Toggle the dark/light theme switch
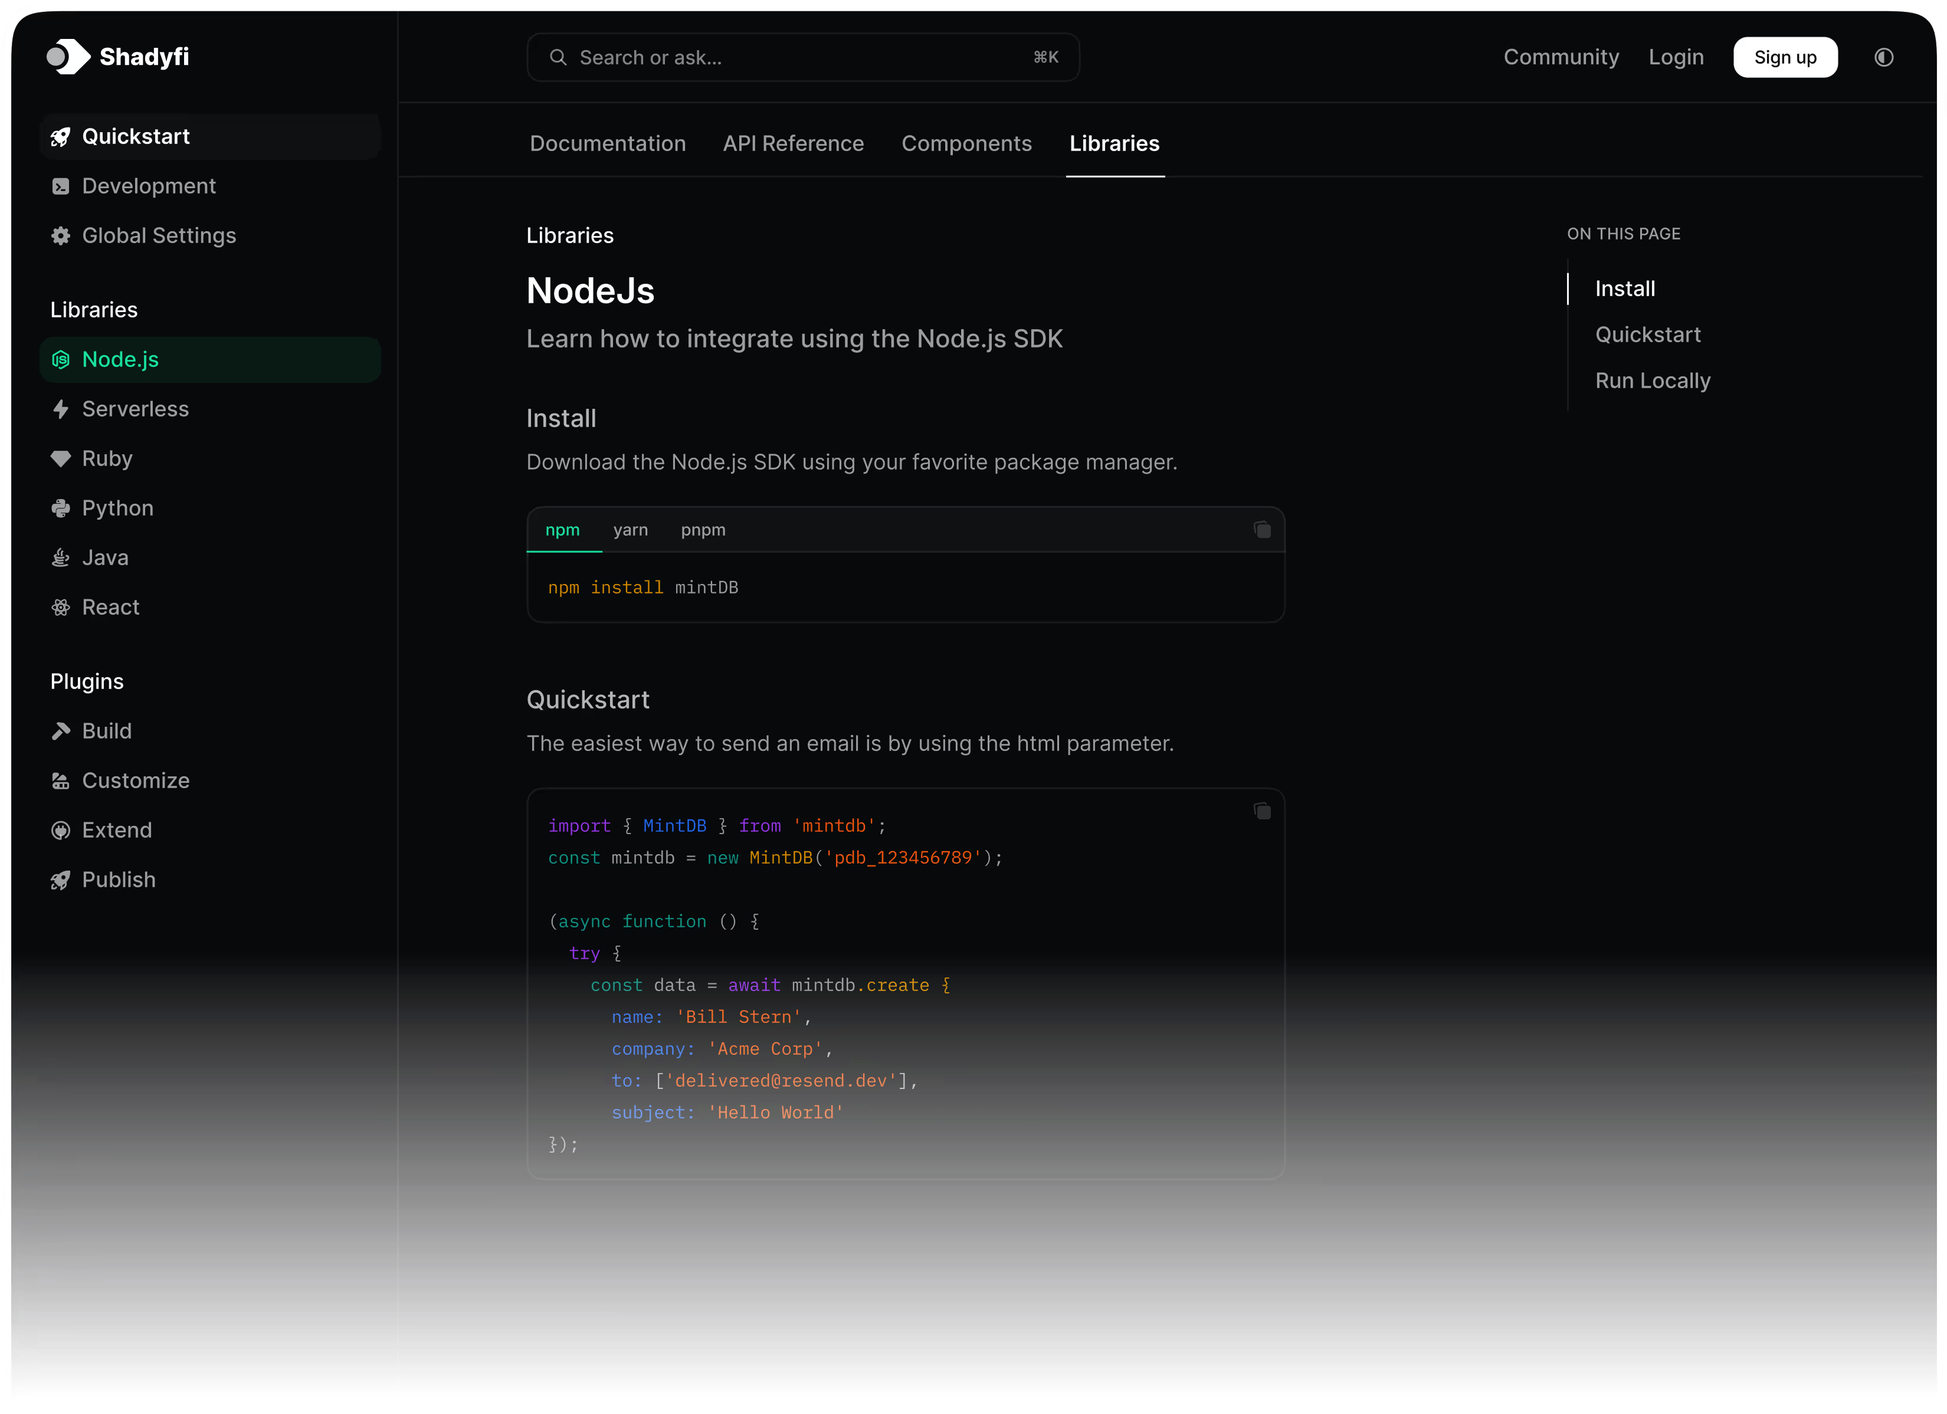Viewport: 1947px width, 1414px height. (x=1883, y=57)
